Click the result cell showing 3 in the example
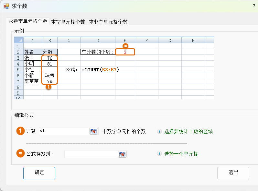 point(125,52)
